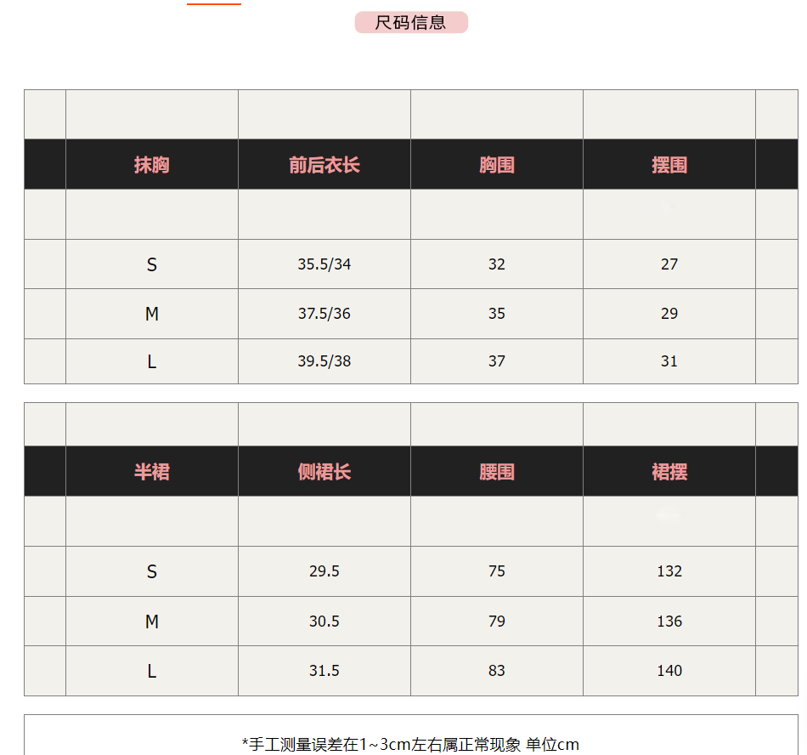The image size is (807, 755).
Task: Click the 29.5 skirt length value
Action: coord(324,571)
